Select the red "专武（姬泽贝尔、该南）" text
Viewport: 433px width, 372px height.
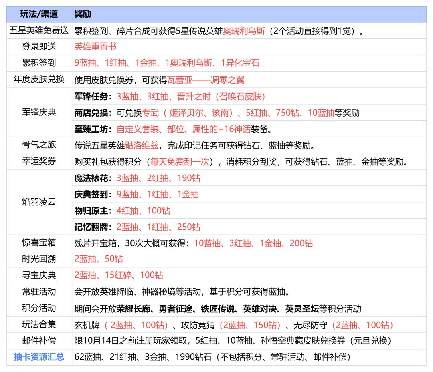(x=188, y=113)
